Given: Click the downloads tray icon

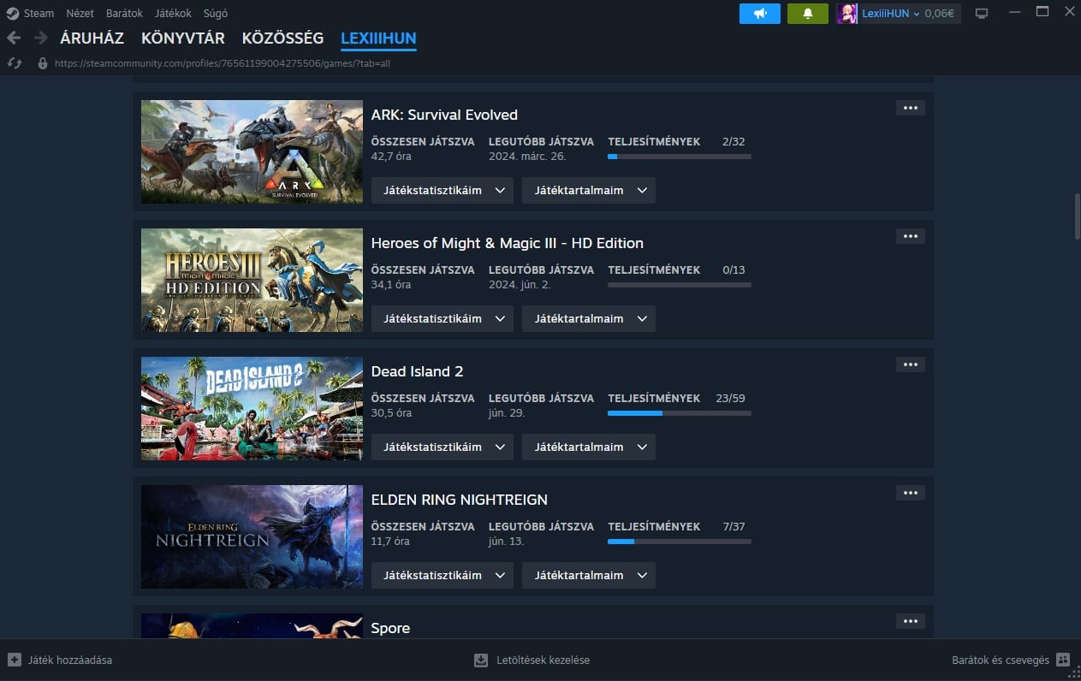Looking at the screenshot, I should [481, 660].
